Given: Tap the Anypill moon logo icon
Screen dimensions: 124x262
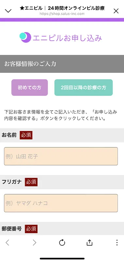Looking at the screenshot, I should tap(25, 37).
